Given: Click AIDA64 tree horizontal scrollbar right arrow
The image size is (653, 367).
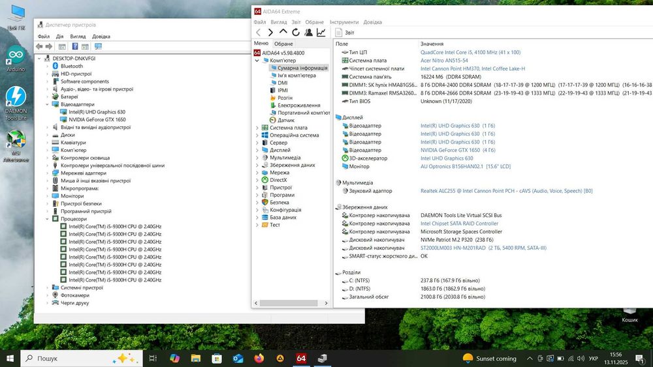Looking at the screenshot, I should pyautogui.click(x=326, y=303).
